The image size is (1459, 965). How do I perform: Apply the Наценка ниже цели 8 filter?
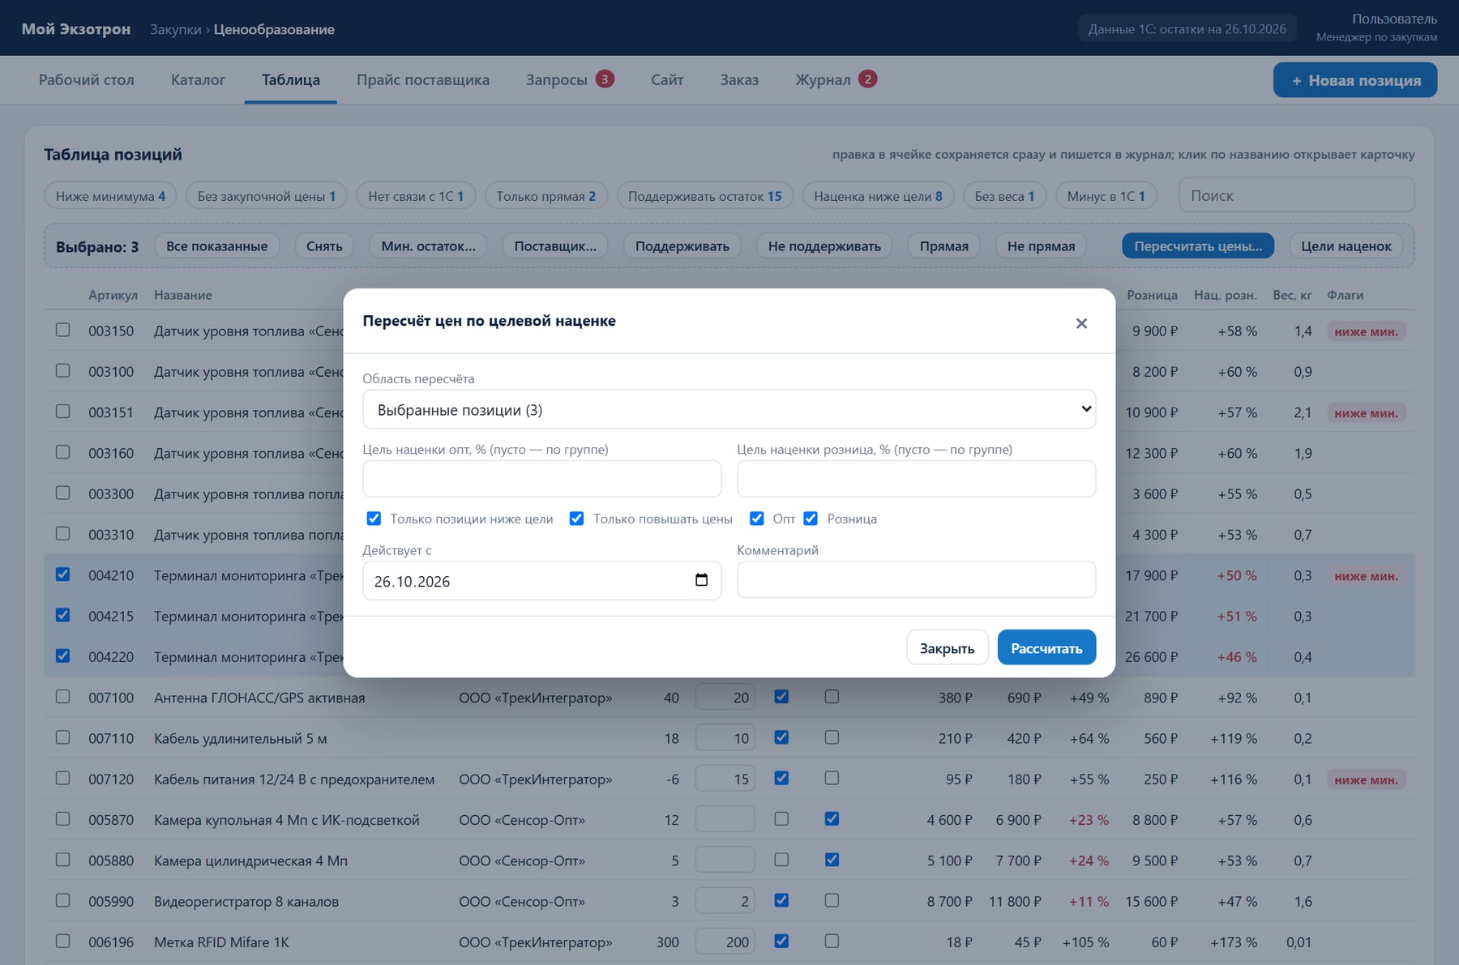878,196
